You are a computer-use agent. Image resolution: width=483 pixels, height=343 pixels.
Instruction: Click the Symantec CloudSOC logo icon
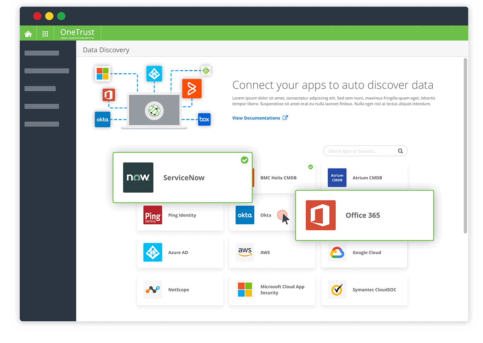(x=337, y=290)
